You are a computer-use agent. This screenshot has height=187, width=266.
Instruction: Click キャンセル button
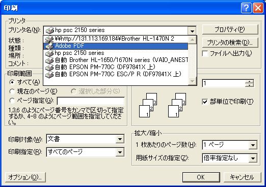point(243,177)
